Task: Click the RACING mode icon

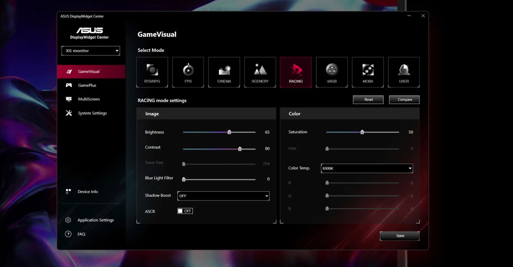Action: [x=296, y=72]
